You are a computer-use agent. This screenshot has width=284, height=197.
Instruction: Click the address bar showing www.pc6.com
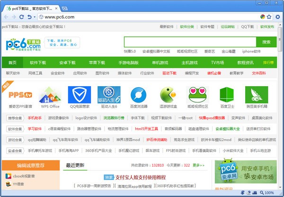(x=149, y=17)
